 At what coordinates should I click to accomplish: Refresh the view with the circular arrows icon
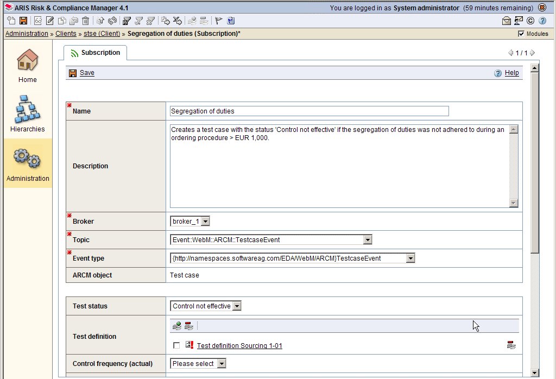(112, 21)
